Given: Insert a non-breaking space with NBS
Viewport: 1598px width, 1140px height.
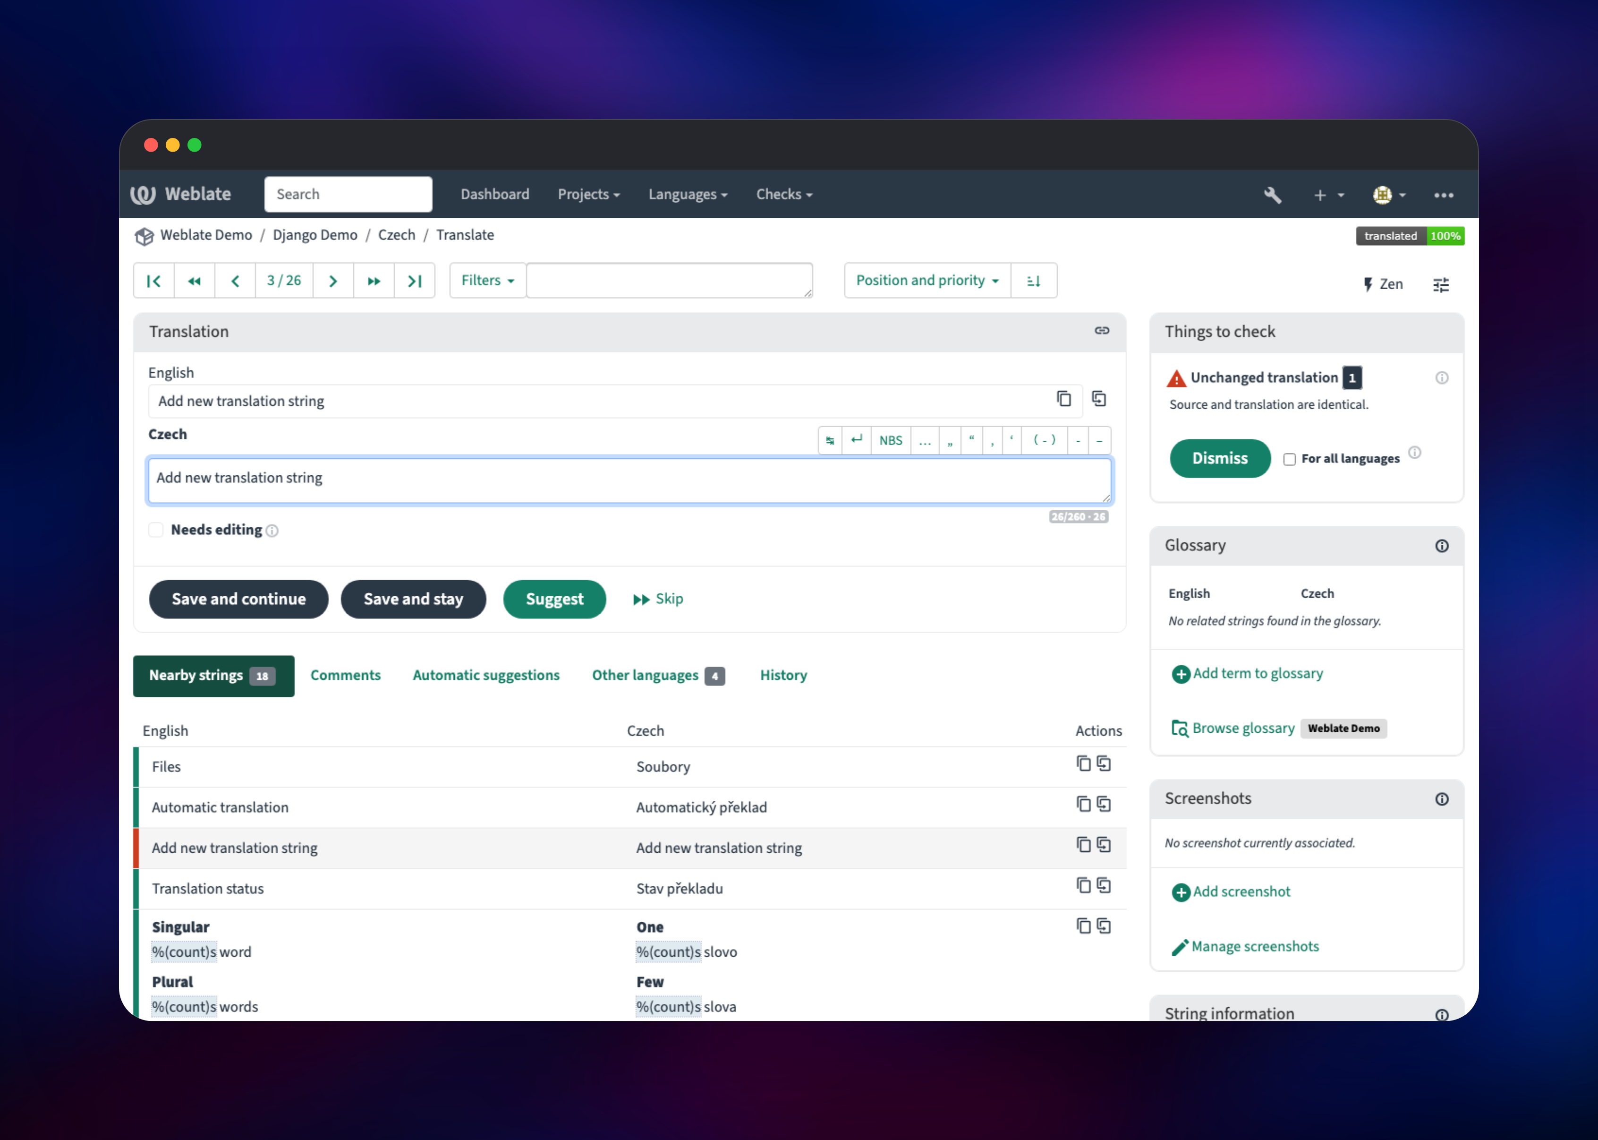Looking at the screenshot, I should [x=891, y=440].
